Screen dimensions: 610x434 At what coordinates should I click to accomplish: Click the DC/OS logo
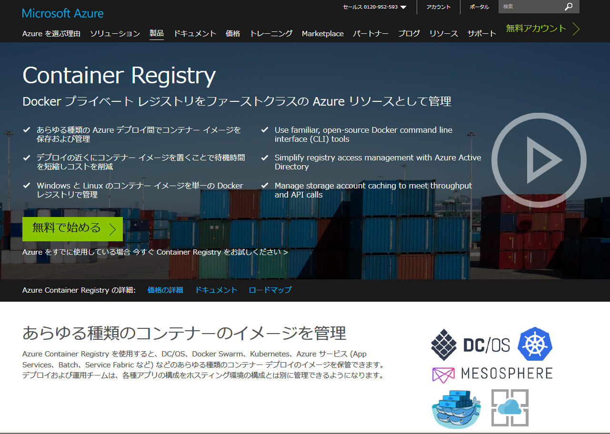tap(470, 345)
